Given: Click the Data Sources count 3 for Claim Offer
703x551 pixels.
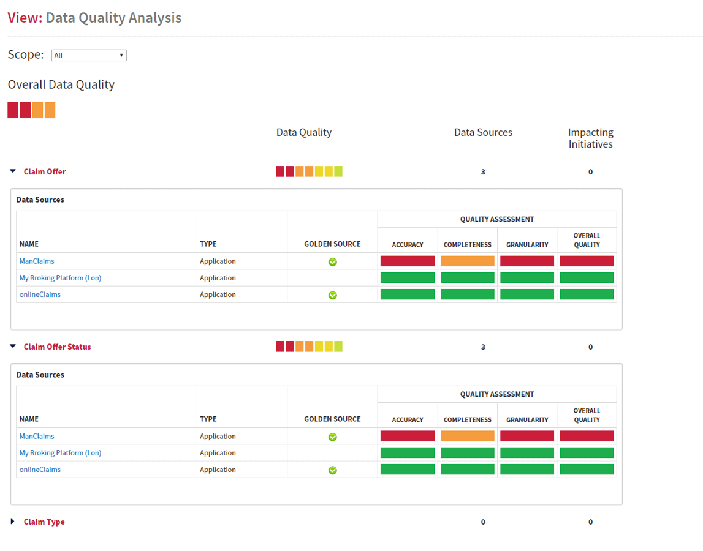Looking at the screenshot, I should tap(483, 172).
